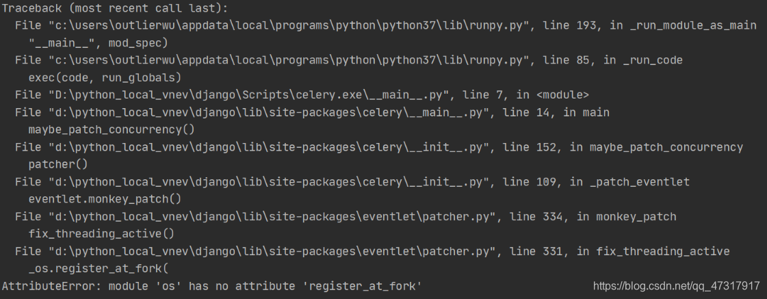Screen dimensions: 767x299
Task: Click the "_run_code" function name
Action: pos(653,60)
